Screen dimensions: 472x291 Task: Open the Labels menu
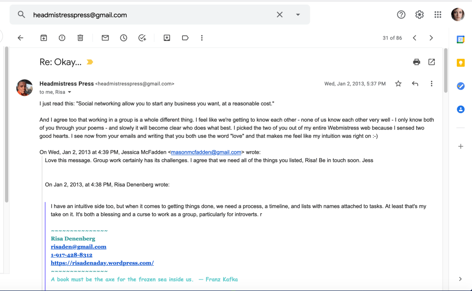pos(185,38)
